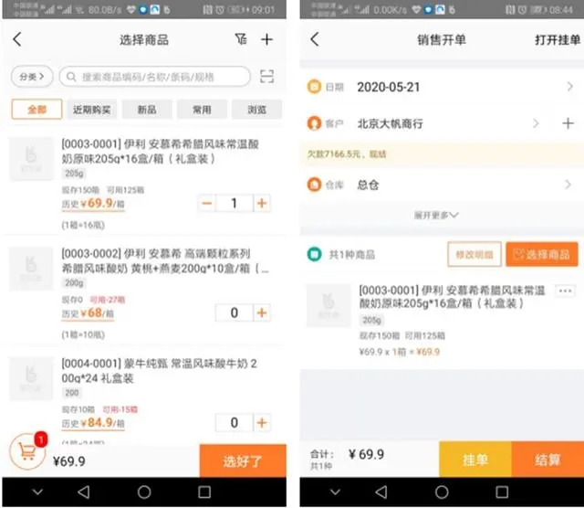Edit quantity field of product 0004-0001

(235, 423)
